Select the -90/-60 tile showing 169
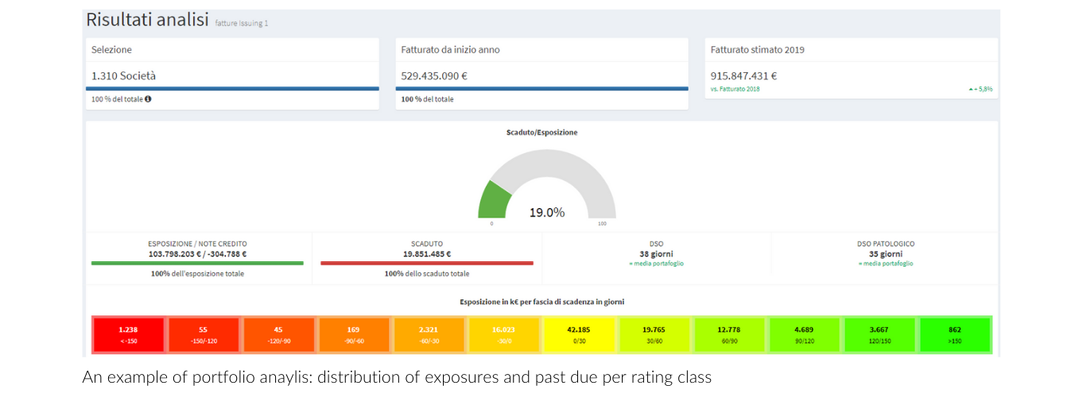 (x=354, y=335)
